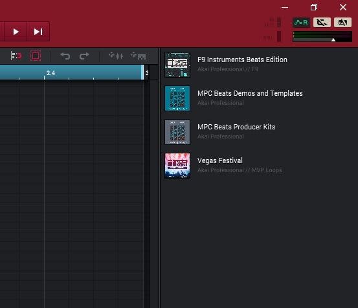Toggle the crossed-out keyboard button
Viewport: 358px width, 308px height.
[342, 23]
